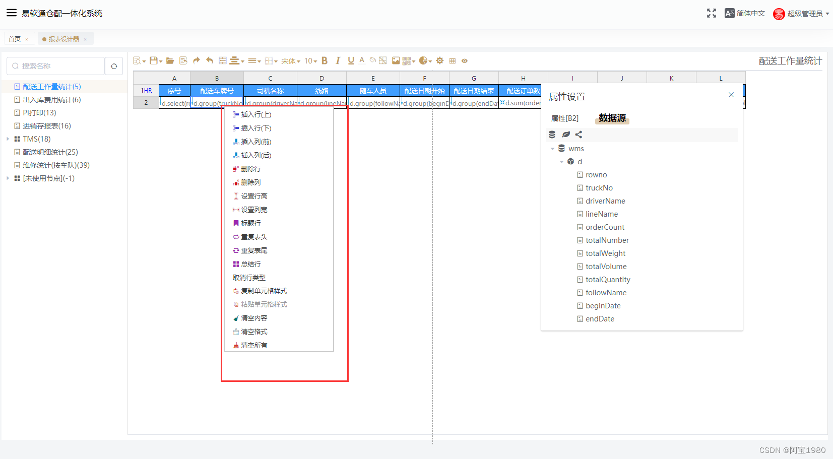The image size is (833, 459).
Task: Open the font color picker A icon
Action: pos(362,60)
